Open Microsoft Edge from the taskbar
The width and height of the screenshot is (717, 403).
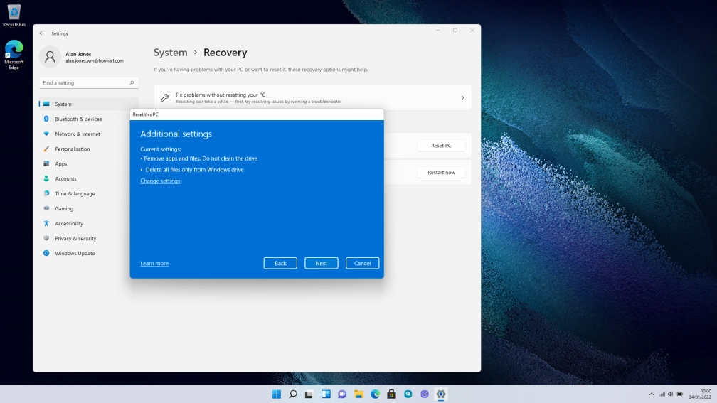click(x=375, y=394)
